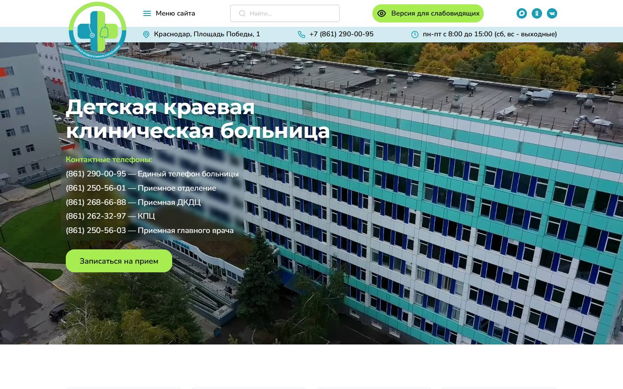
Task: Enable "Версия для слабовидящих" accessibility version
Action: 428,13
